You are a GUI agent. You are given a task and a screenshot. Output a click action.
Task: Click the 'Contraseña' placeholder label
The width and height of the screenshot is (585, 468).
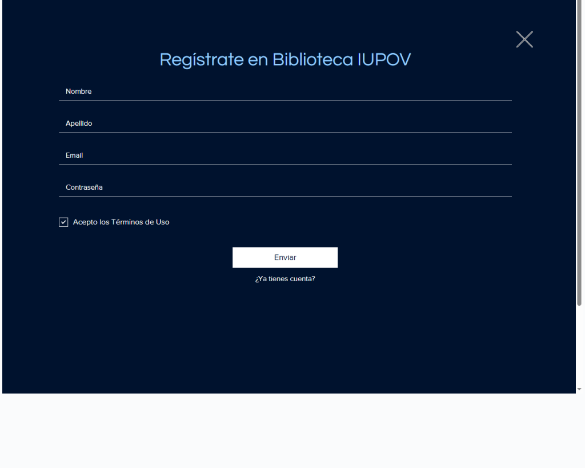84,187
